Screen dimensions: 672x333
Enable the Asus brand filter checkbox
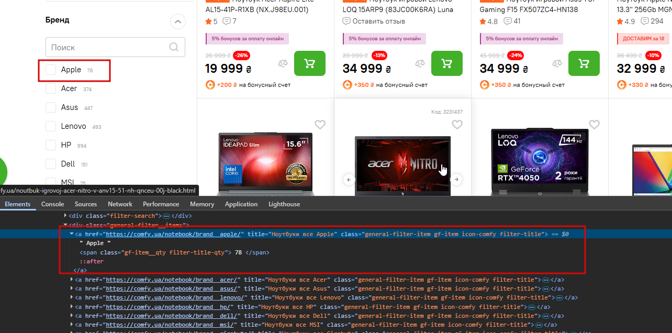[51, 107]
